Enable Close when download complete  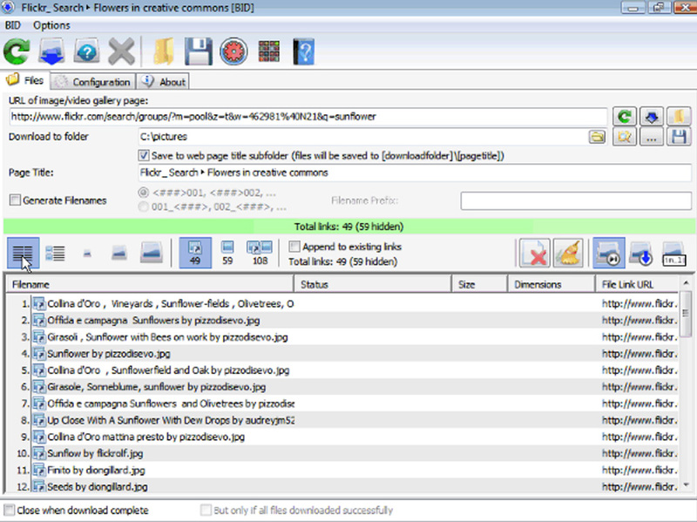(10, 510)
